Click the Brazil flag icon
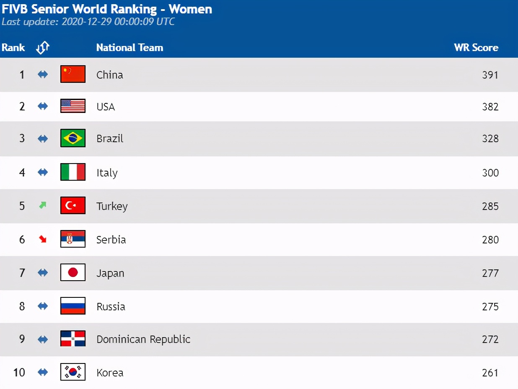 tap(73, 138)
